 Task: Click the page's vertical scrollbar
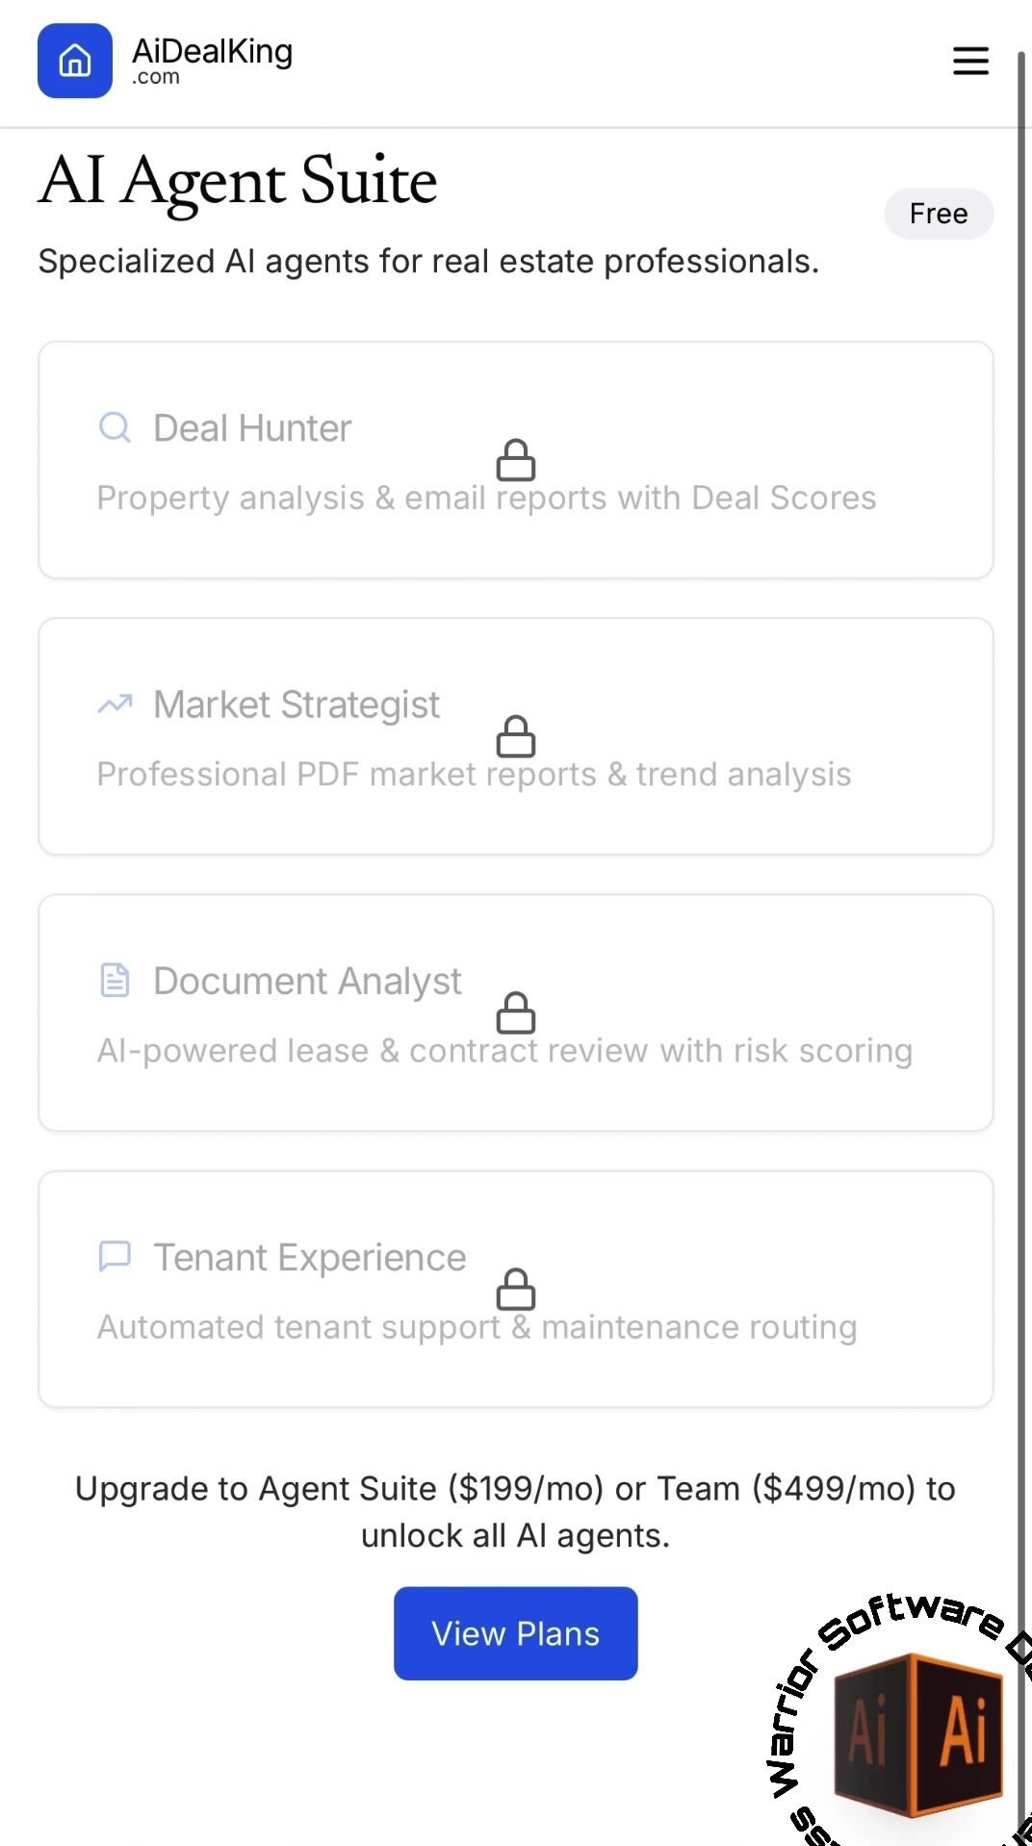(x=1022, y=866)
